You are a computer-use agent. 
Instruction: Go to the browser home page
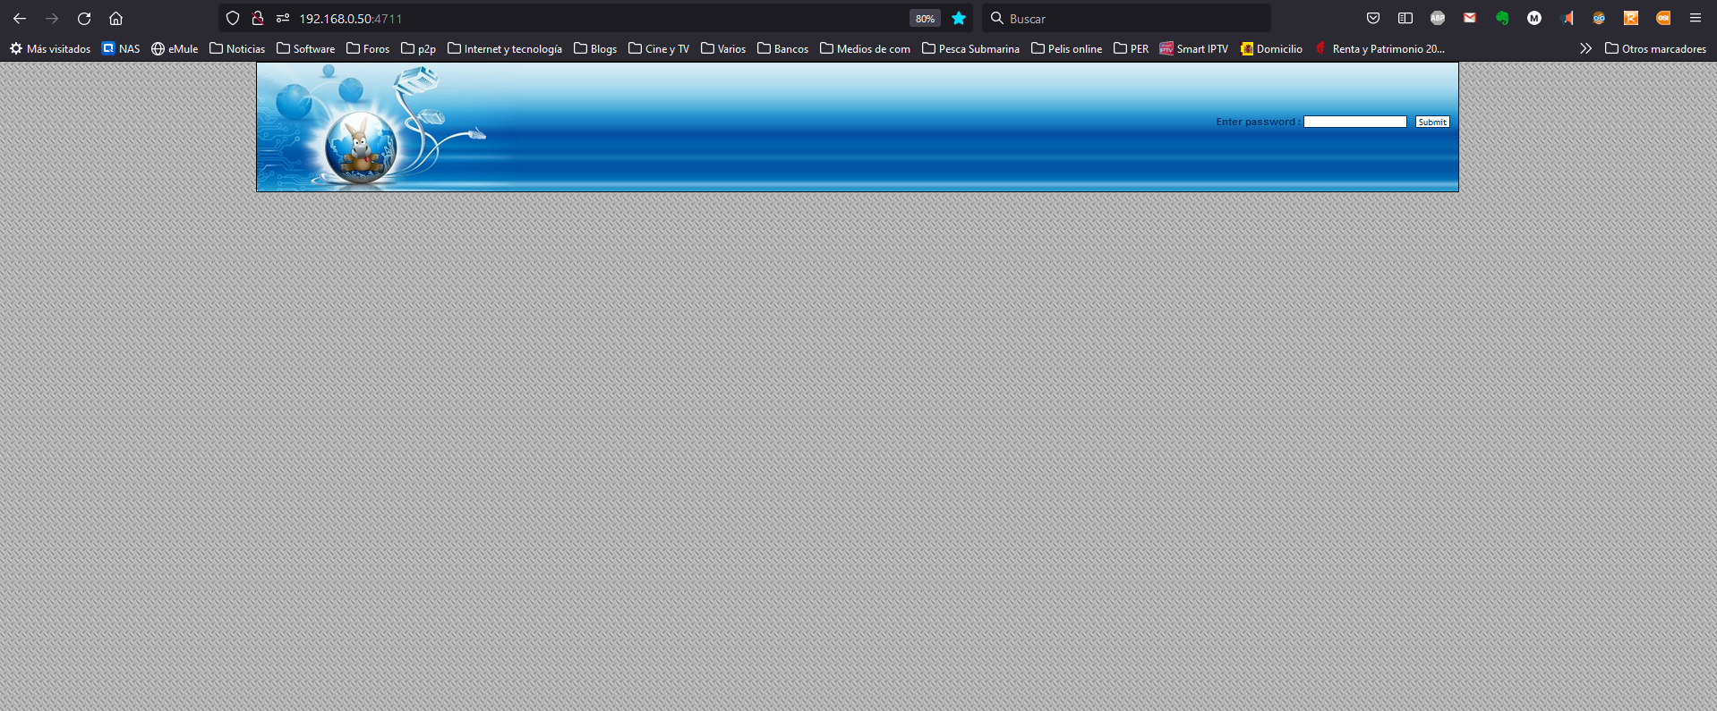pyautogui.click(x=115, y=18)
